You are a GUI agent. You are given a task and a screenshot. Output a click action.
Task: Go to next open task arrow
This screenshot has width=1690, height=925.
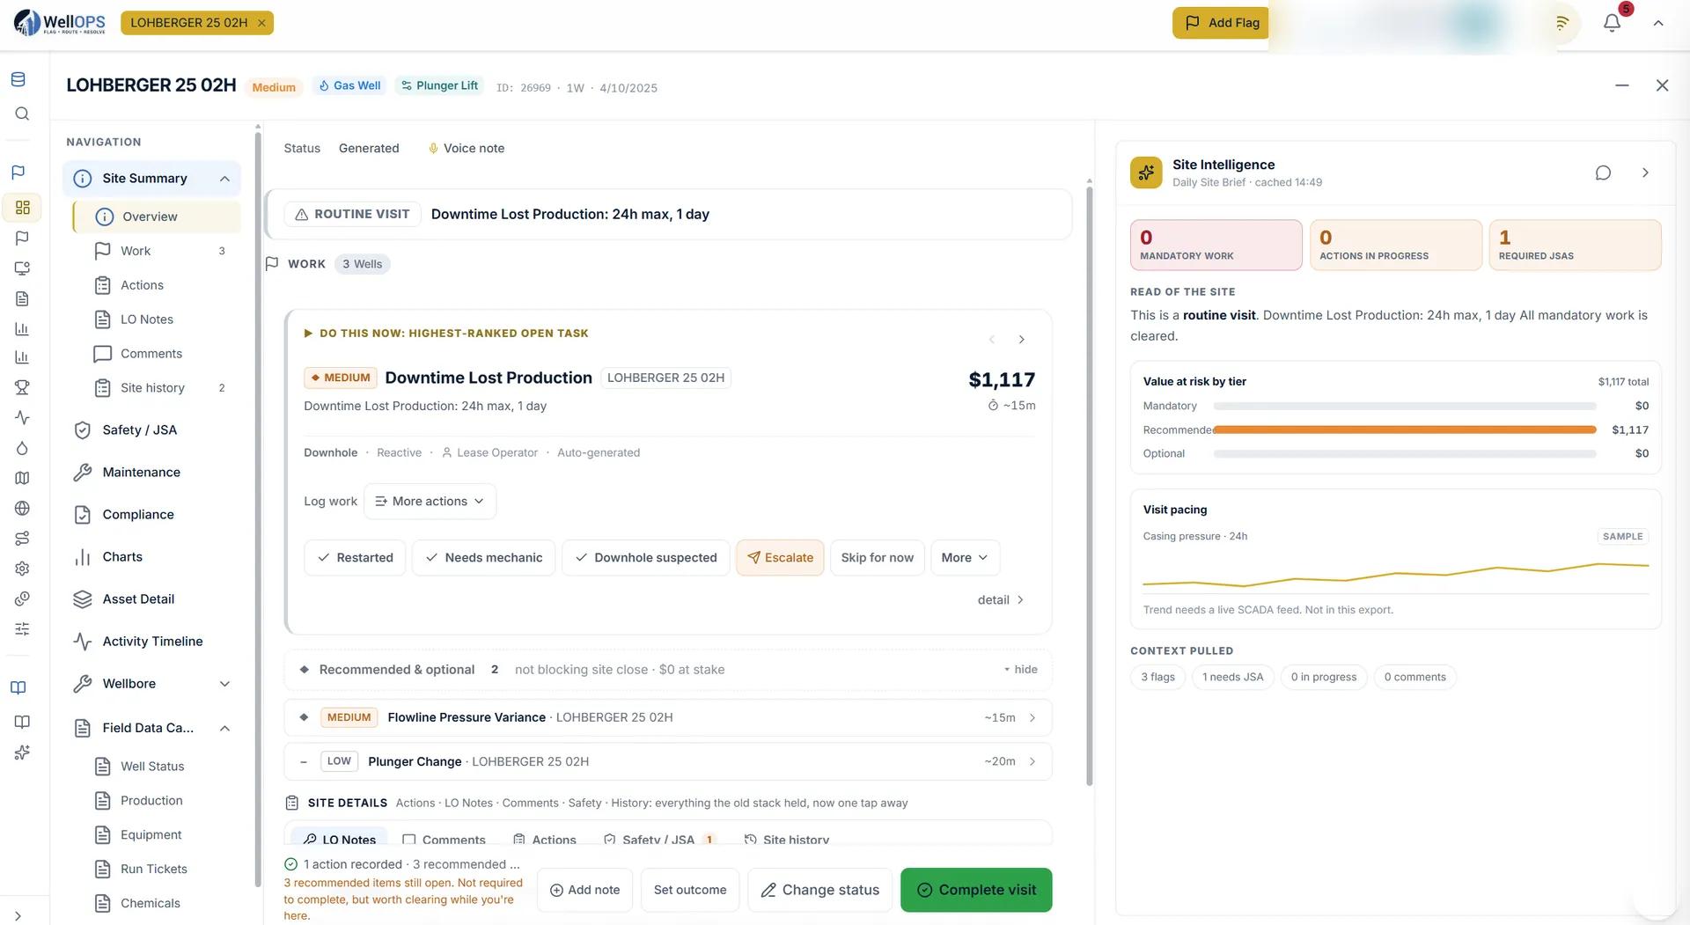tap(1021, 339)
